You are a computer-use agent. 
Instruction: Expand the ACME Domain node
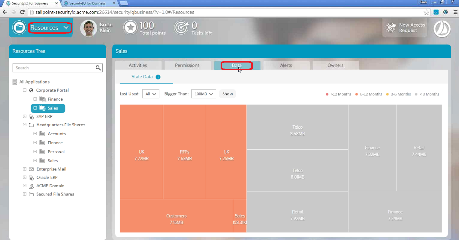(x=25, y=186)
